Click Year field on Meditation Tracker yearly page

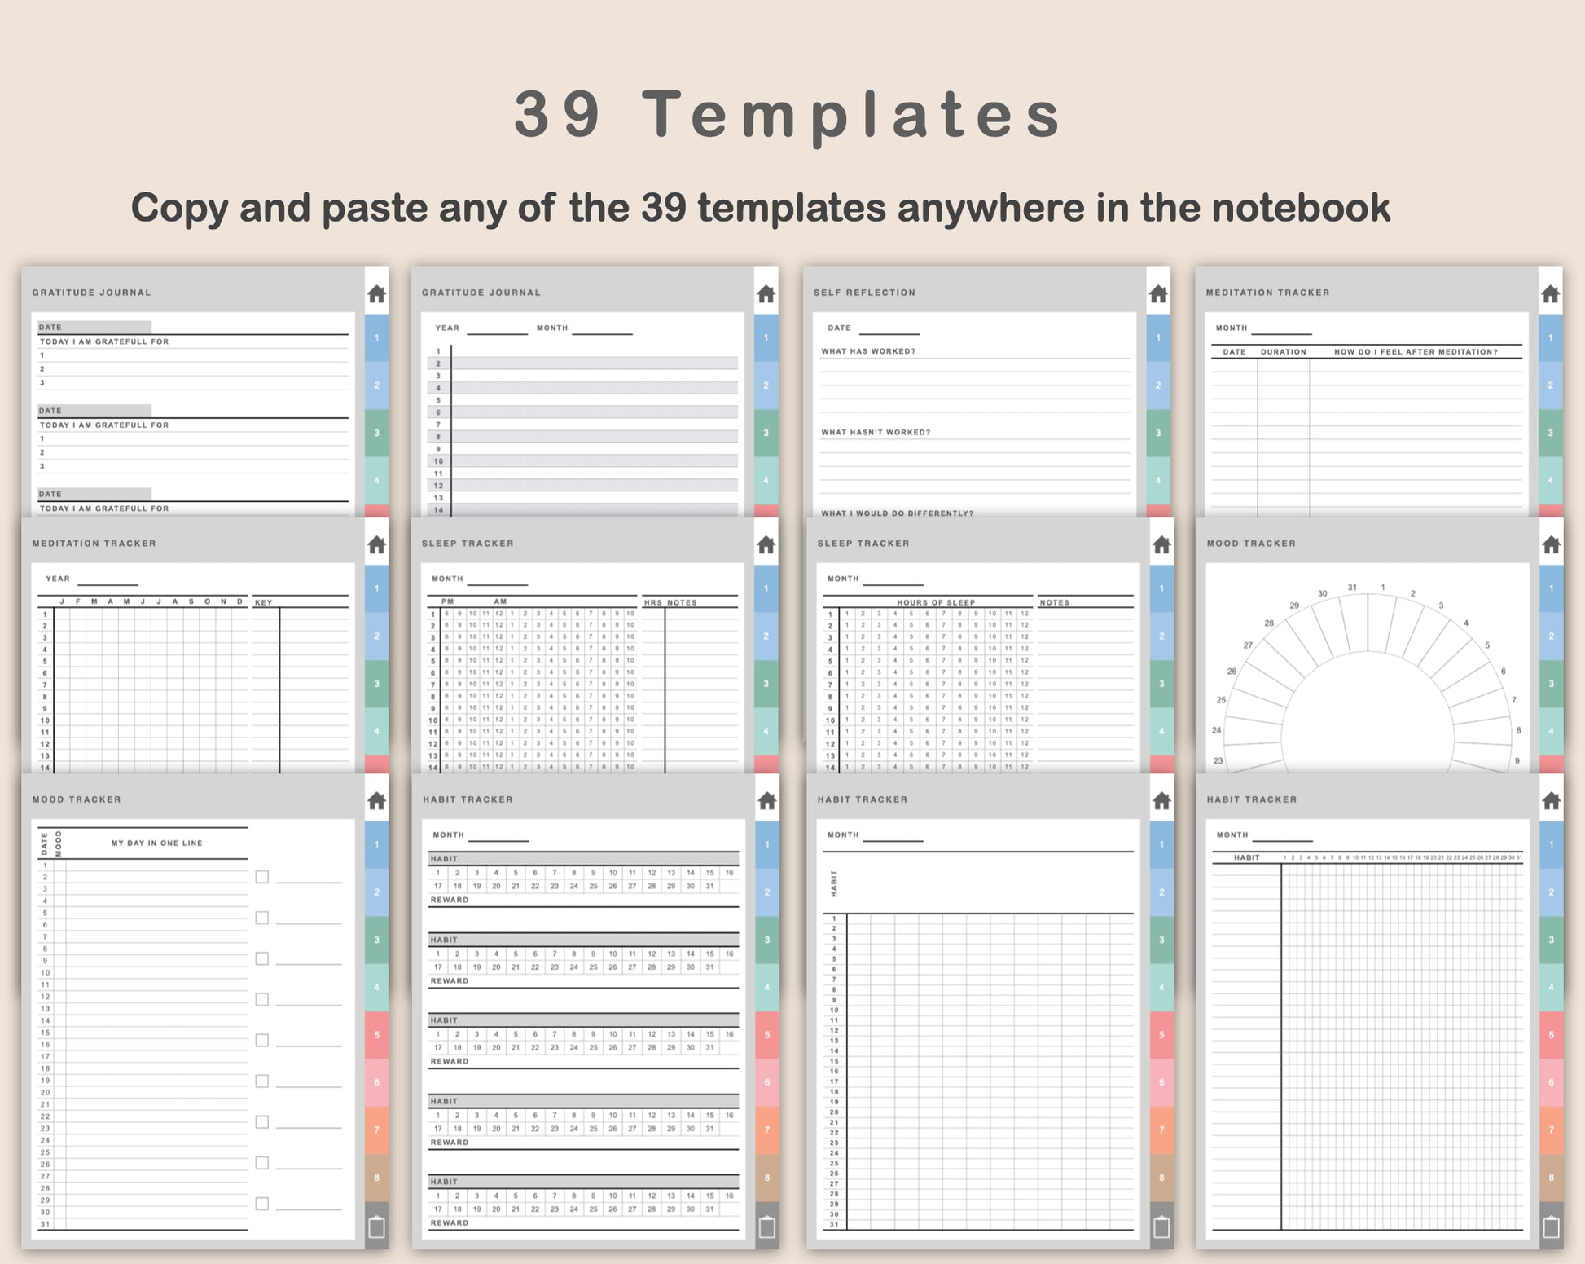[x=108, y=579]
